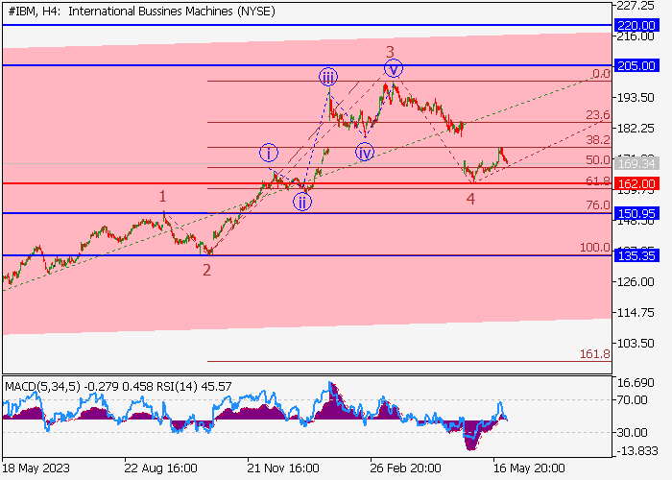Click the 114.75 price scale value
The image size is (672, 480).
(636, 313)
